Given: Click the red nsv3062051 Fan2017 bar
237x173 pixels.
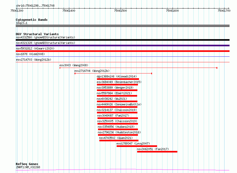Looking at the screenshot, I should tap(157, 152).
